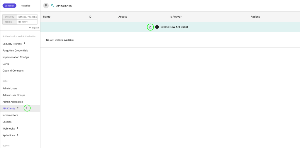Open the Certs sidebar link
The height and width of the screenshot is (148, 300).
click(6, 64)
